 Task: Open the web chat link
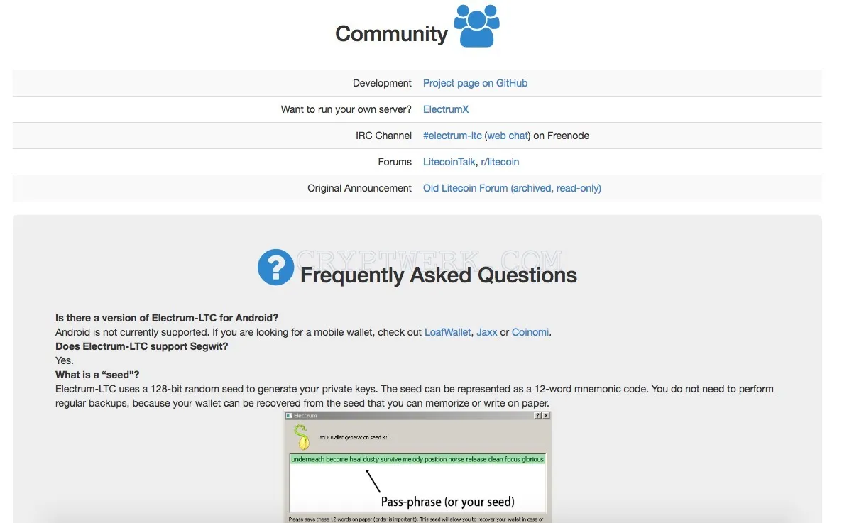point(508,136)
